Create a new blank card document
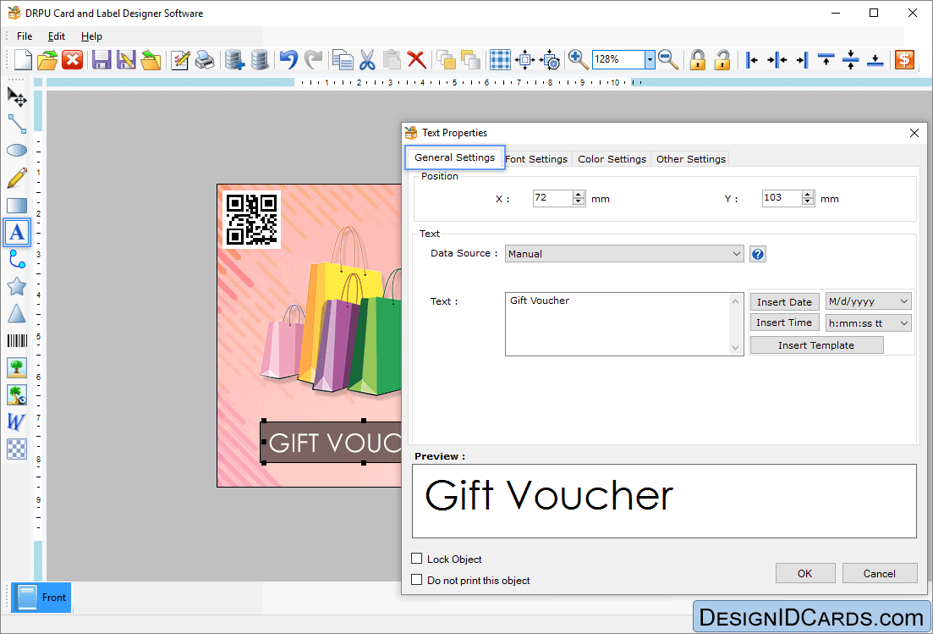The height and width of the screenshot is (634, 933). 23,59
